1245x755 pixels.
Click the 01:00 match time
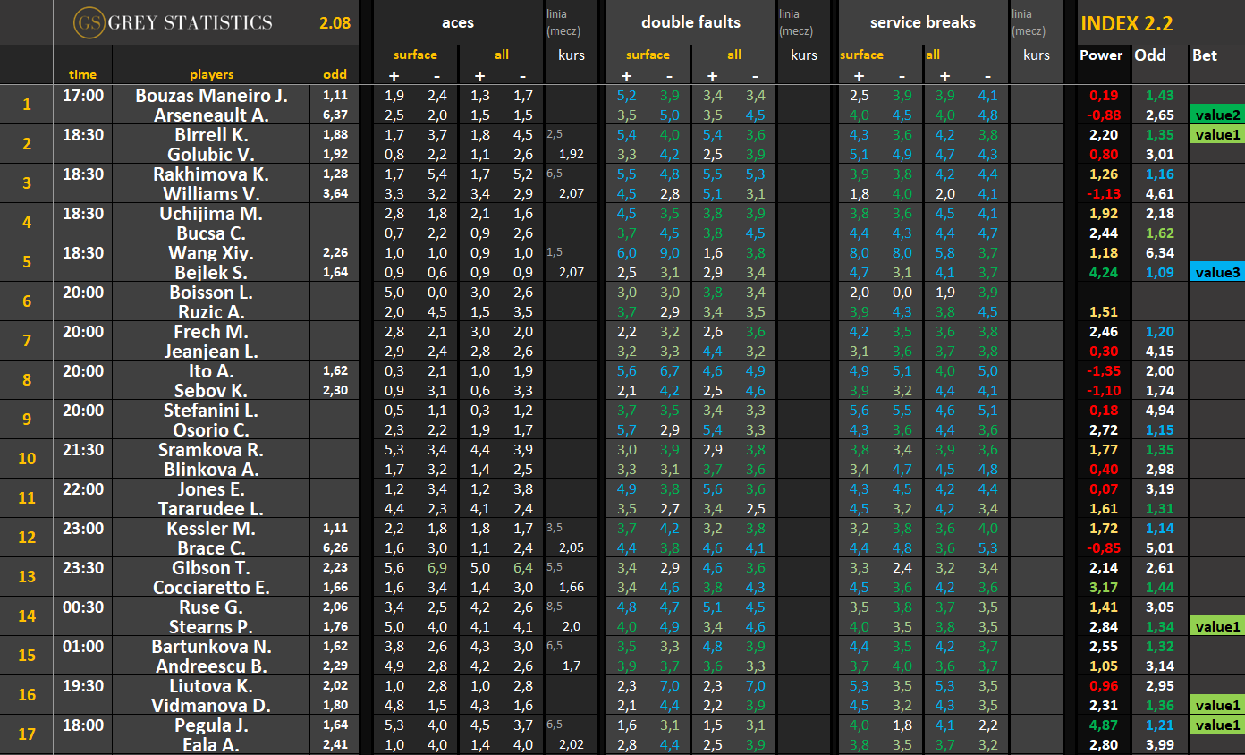pos(83,646)
